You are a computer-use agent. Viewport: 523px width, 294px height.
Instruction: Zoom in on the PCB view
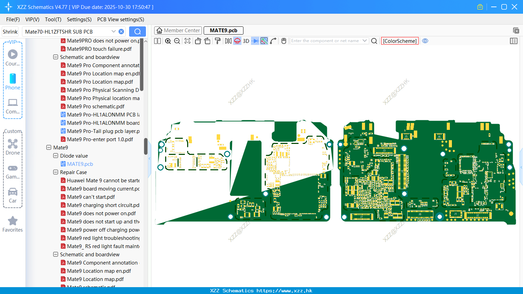click(168, 41)
